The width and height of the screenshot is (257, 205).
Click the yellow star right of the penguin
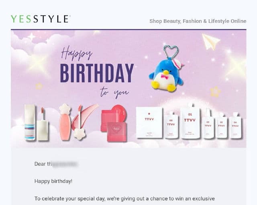coord(215,91)
